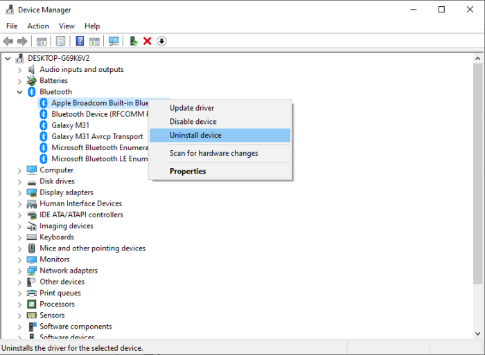Click the Software components puzzle icon

coord(32,326)
